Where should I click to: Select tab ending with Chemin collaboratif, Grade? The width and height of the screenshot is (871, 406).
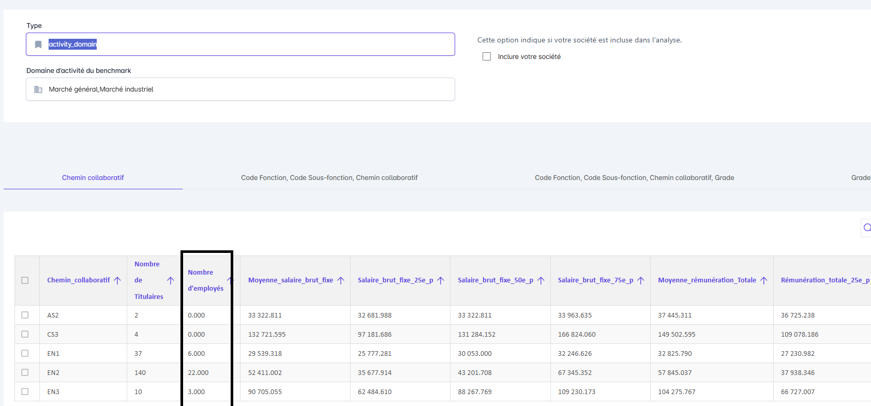[x=634, y=177]
